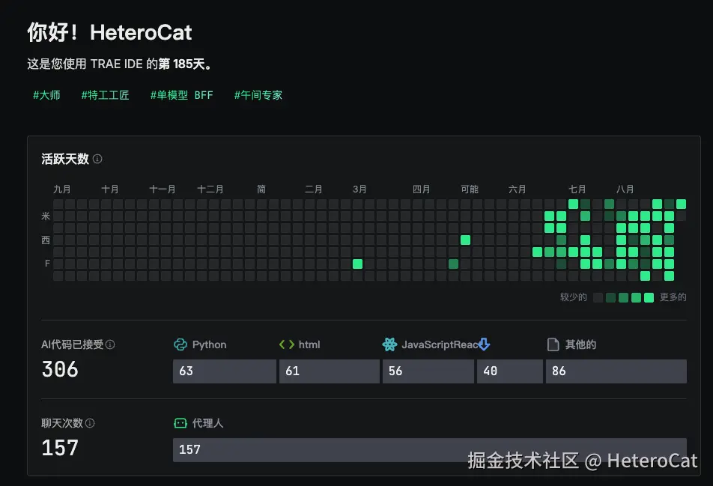Click the 六月 month label

[x=517, y=189]
